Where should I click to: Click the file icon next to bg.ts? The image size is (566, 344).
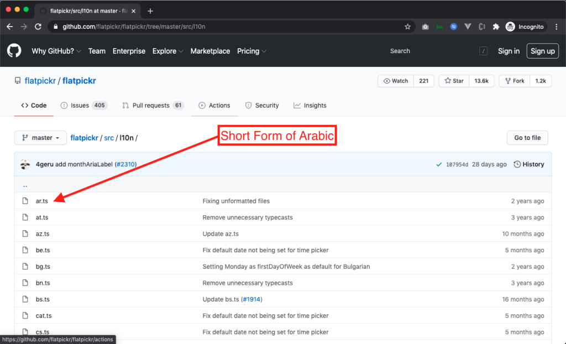pyautogui.click(x=25, y=267)
